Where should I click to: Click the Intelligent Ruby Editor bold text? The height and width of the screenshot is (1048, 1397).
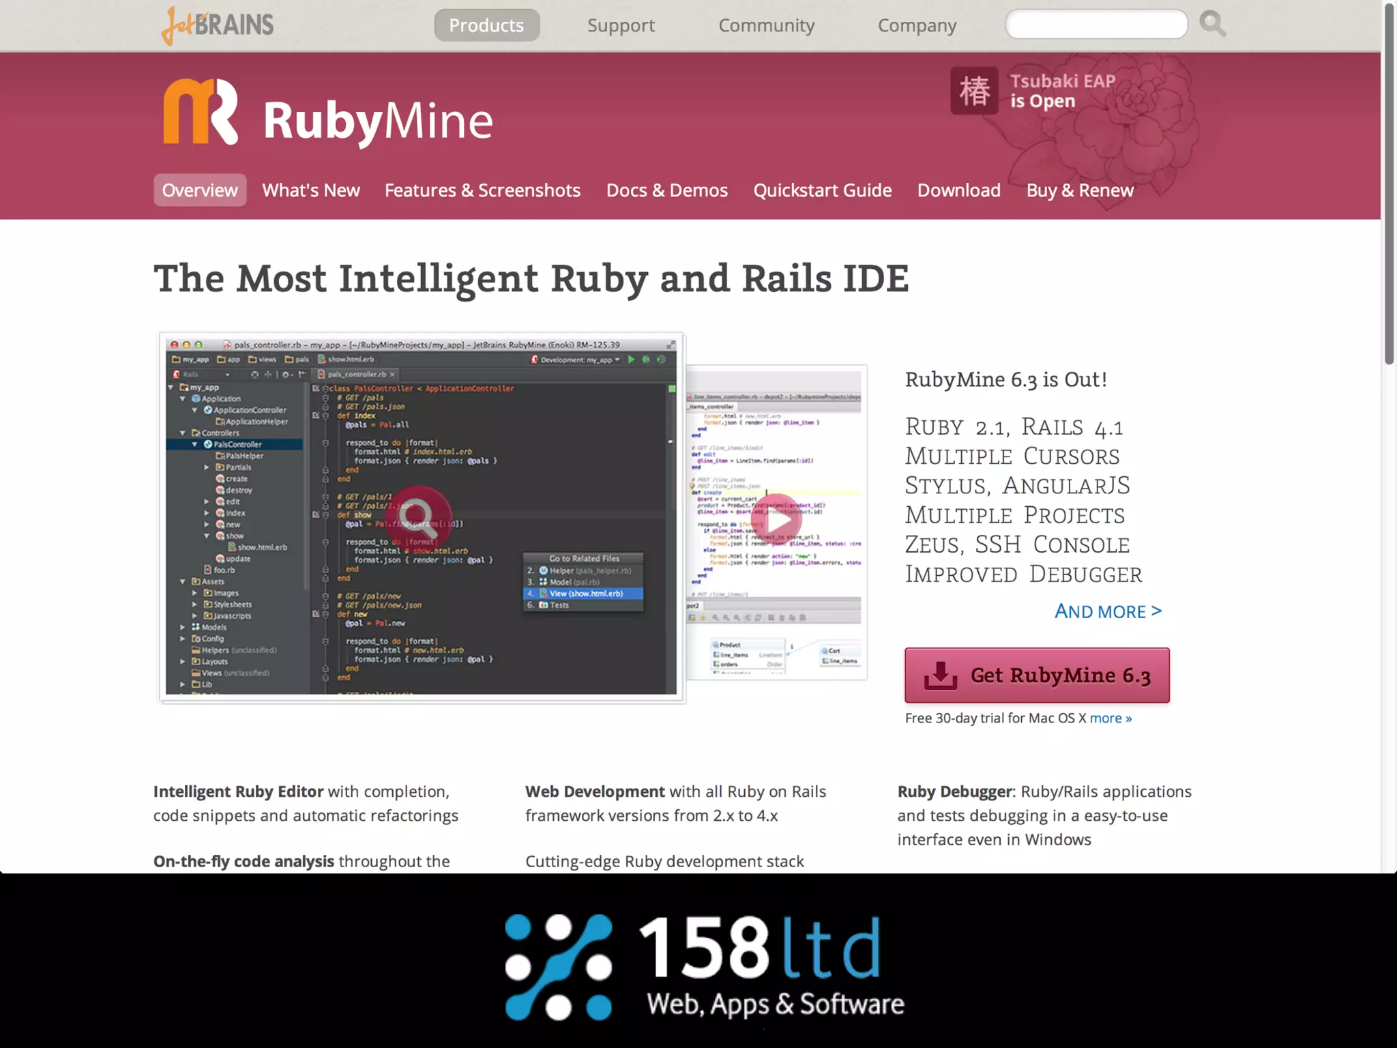click(x=238, y=791)
